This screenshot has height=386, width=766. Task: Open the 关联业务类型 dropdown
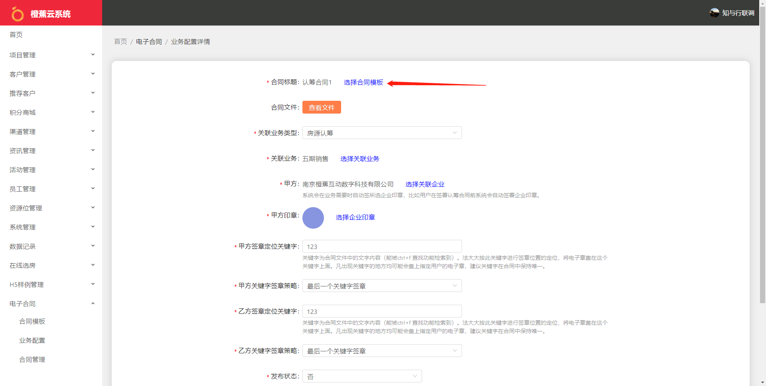(382, 133)
